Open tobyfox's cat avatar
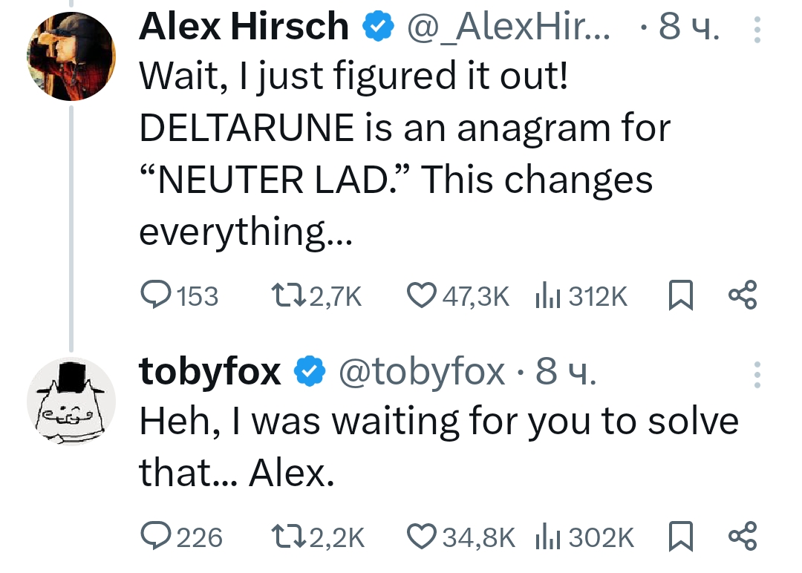This screenshot has width=802, height=573. click(x=71, y=402)
